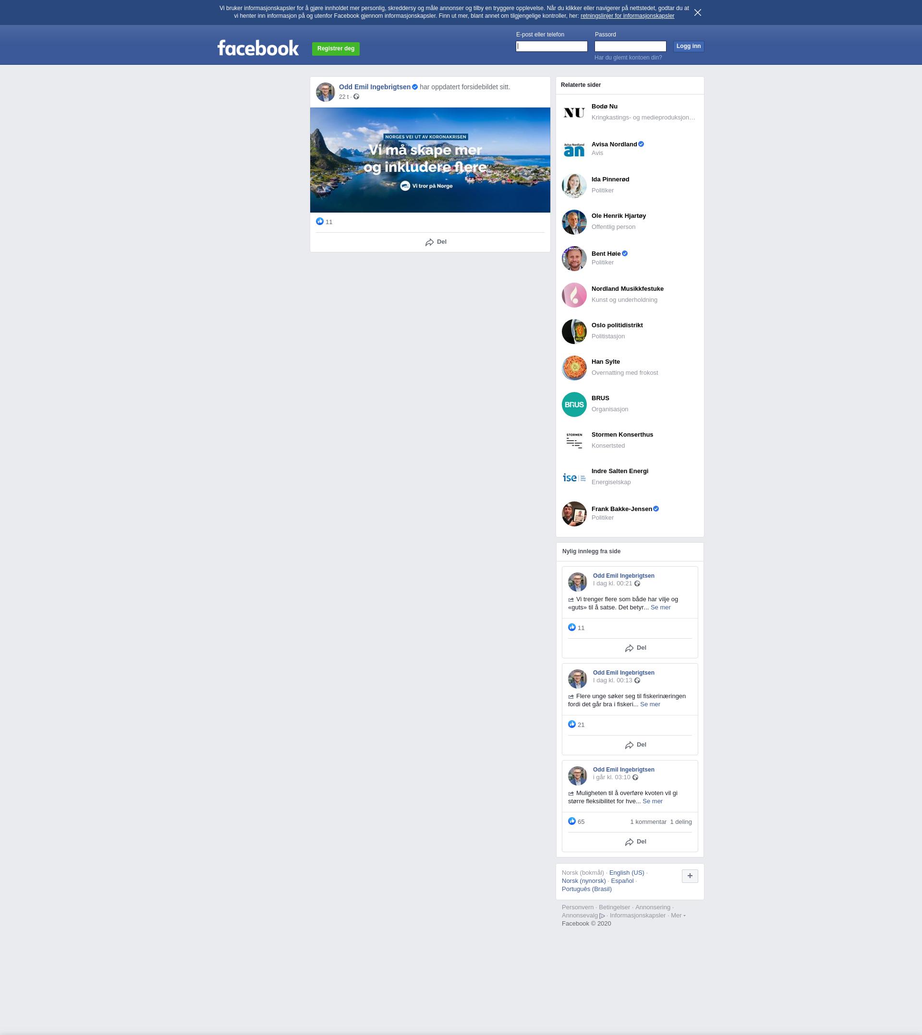Open the Mer footer dropdown
This screenshot has width=922, height=1035.
pyautogui.click(x=678, y=915)
